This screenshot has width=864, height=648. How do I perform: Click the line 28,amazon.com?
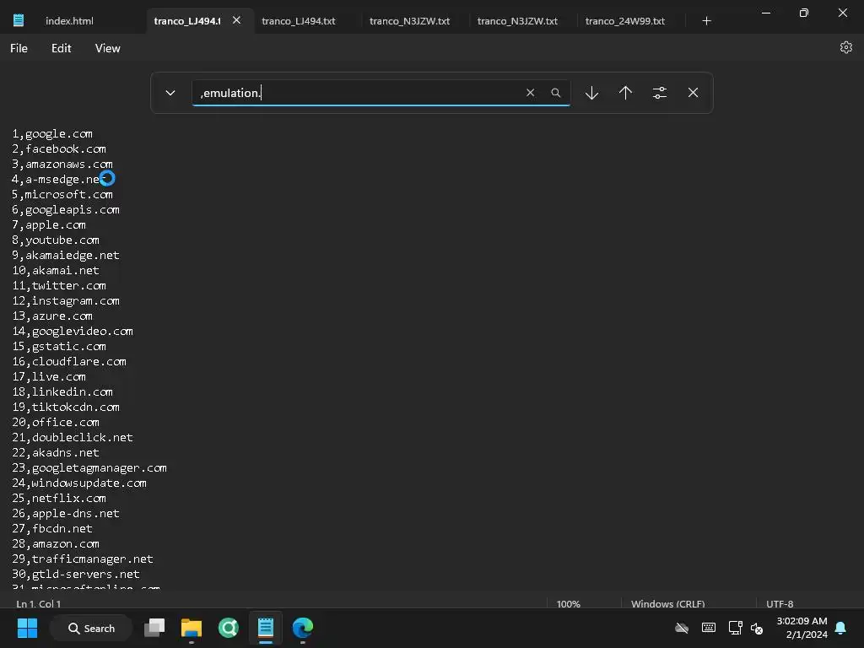56,544
